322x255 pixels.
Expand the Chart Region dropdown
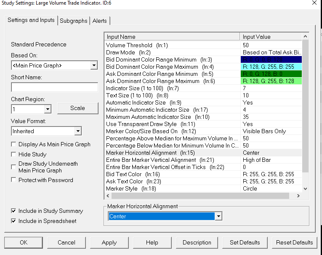tap(48, 109)
